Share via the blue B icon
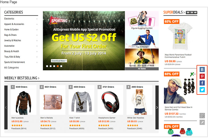The image size is (208, 138). (202, 70)
